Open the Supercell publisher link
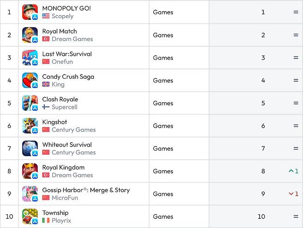The image size is (303, 228). (x=64, y=107)
